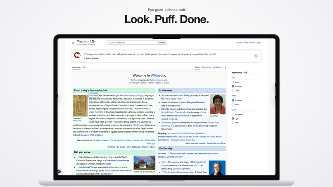Click More featured articles link
Screen dimensions: 333x187
coord(137,147)
